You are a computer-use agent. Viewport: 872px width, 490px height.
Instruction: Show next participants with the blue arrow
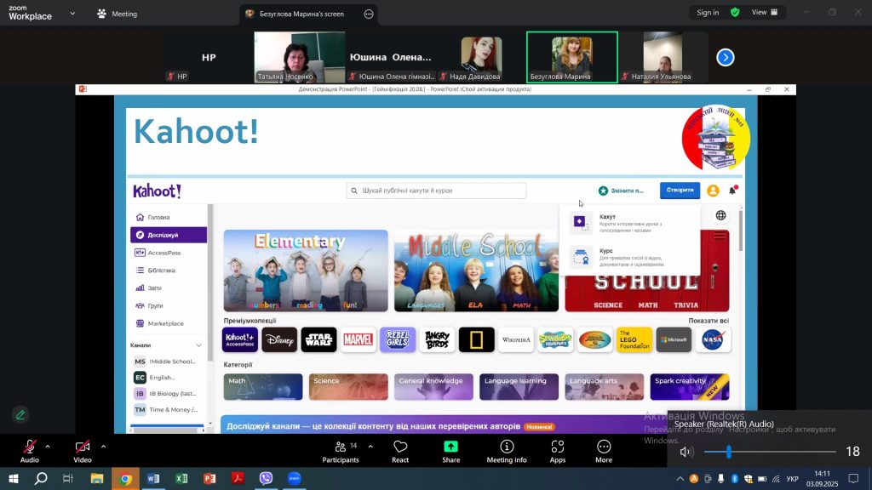tap(726, 57)
